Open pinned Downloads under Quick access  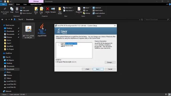click(x=10, y=31)
